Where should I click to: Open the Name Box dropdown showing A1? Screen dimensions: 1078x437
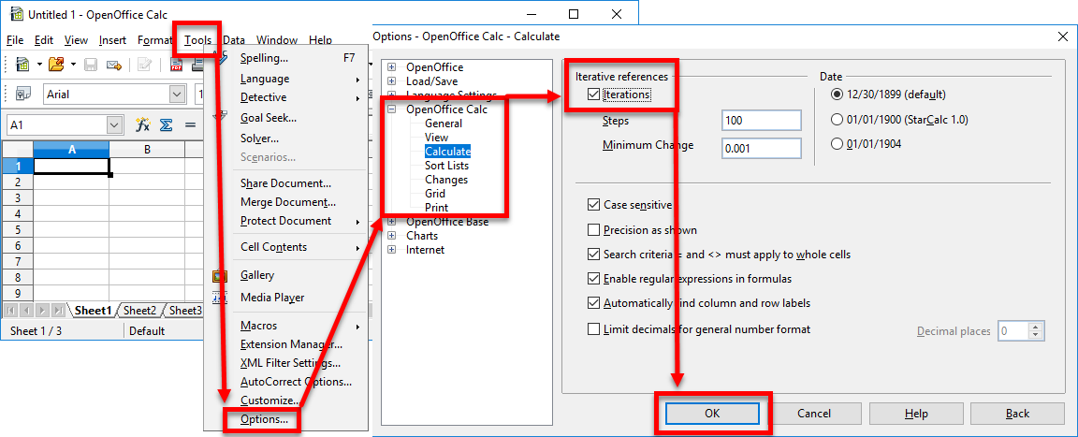pyautogui.click(x=115, y=125)
